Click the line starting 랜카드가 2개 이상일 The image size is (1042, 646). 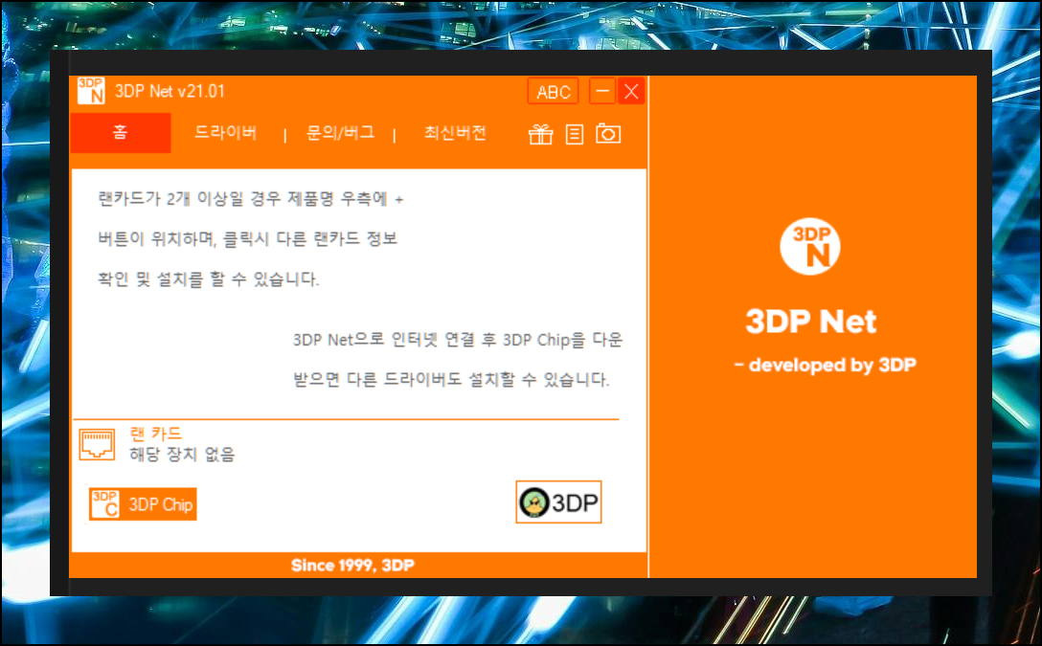[x=251, y=198]
